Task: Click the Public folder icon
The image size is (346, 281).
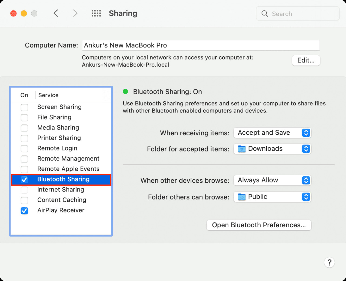Action: click(x=242, y=197)
